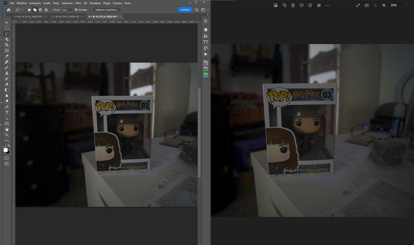Image resolution: width=414 pixels, height=245 pixels.
Task: Open the Properties panel icon
Action: 206,21
